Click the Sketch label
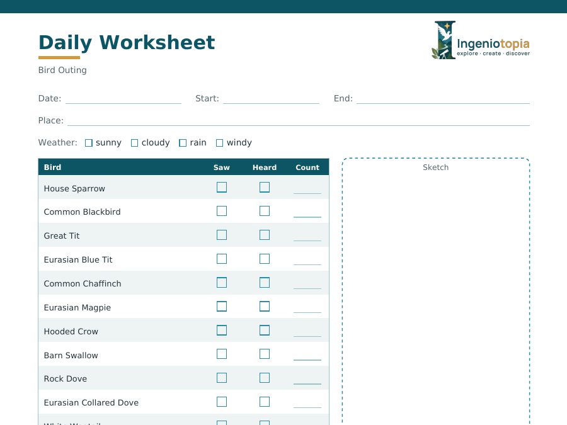 [436, 167]
